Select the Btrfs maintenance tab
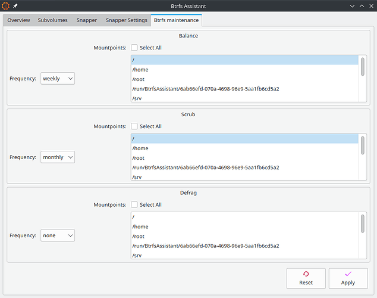377x298 pixels. pos(176,20)
